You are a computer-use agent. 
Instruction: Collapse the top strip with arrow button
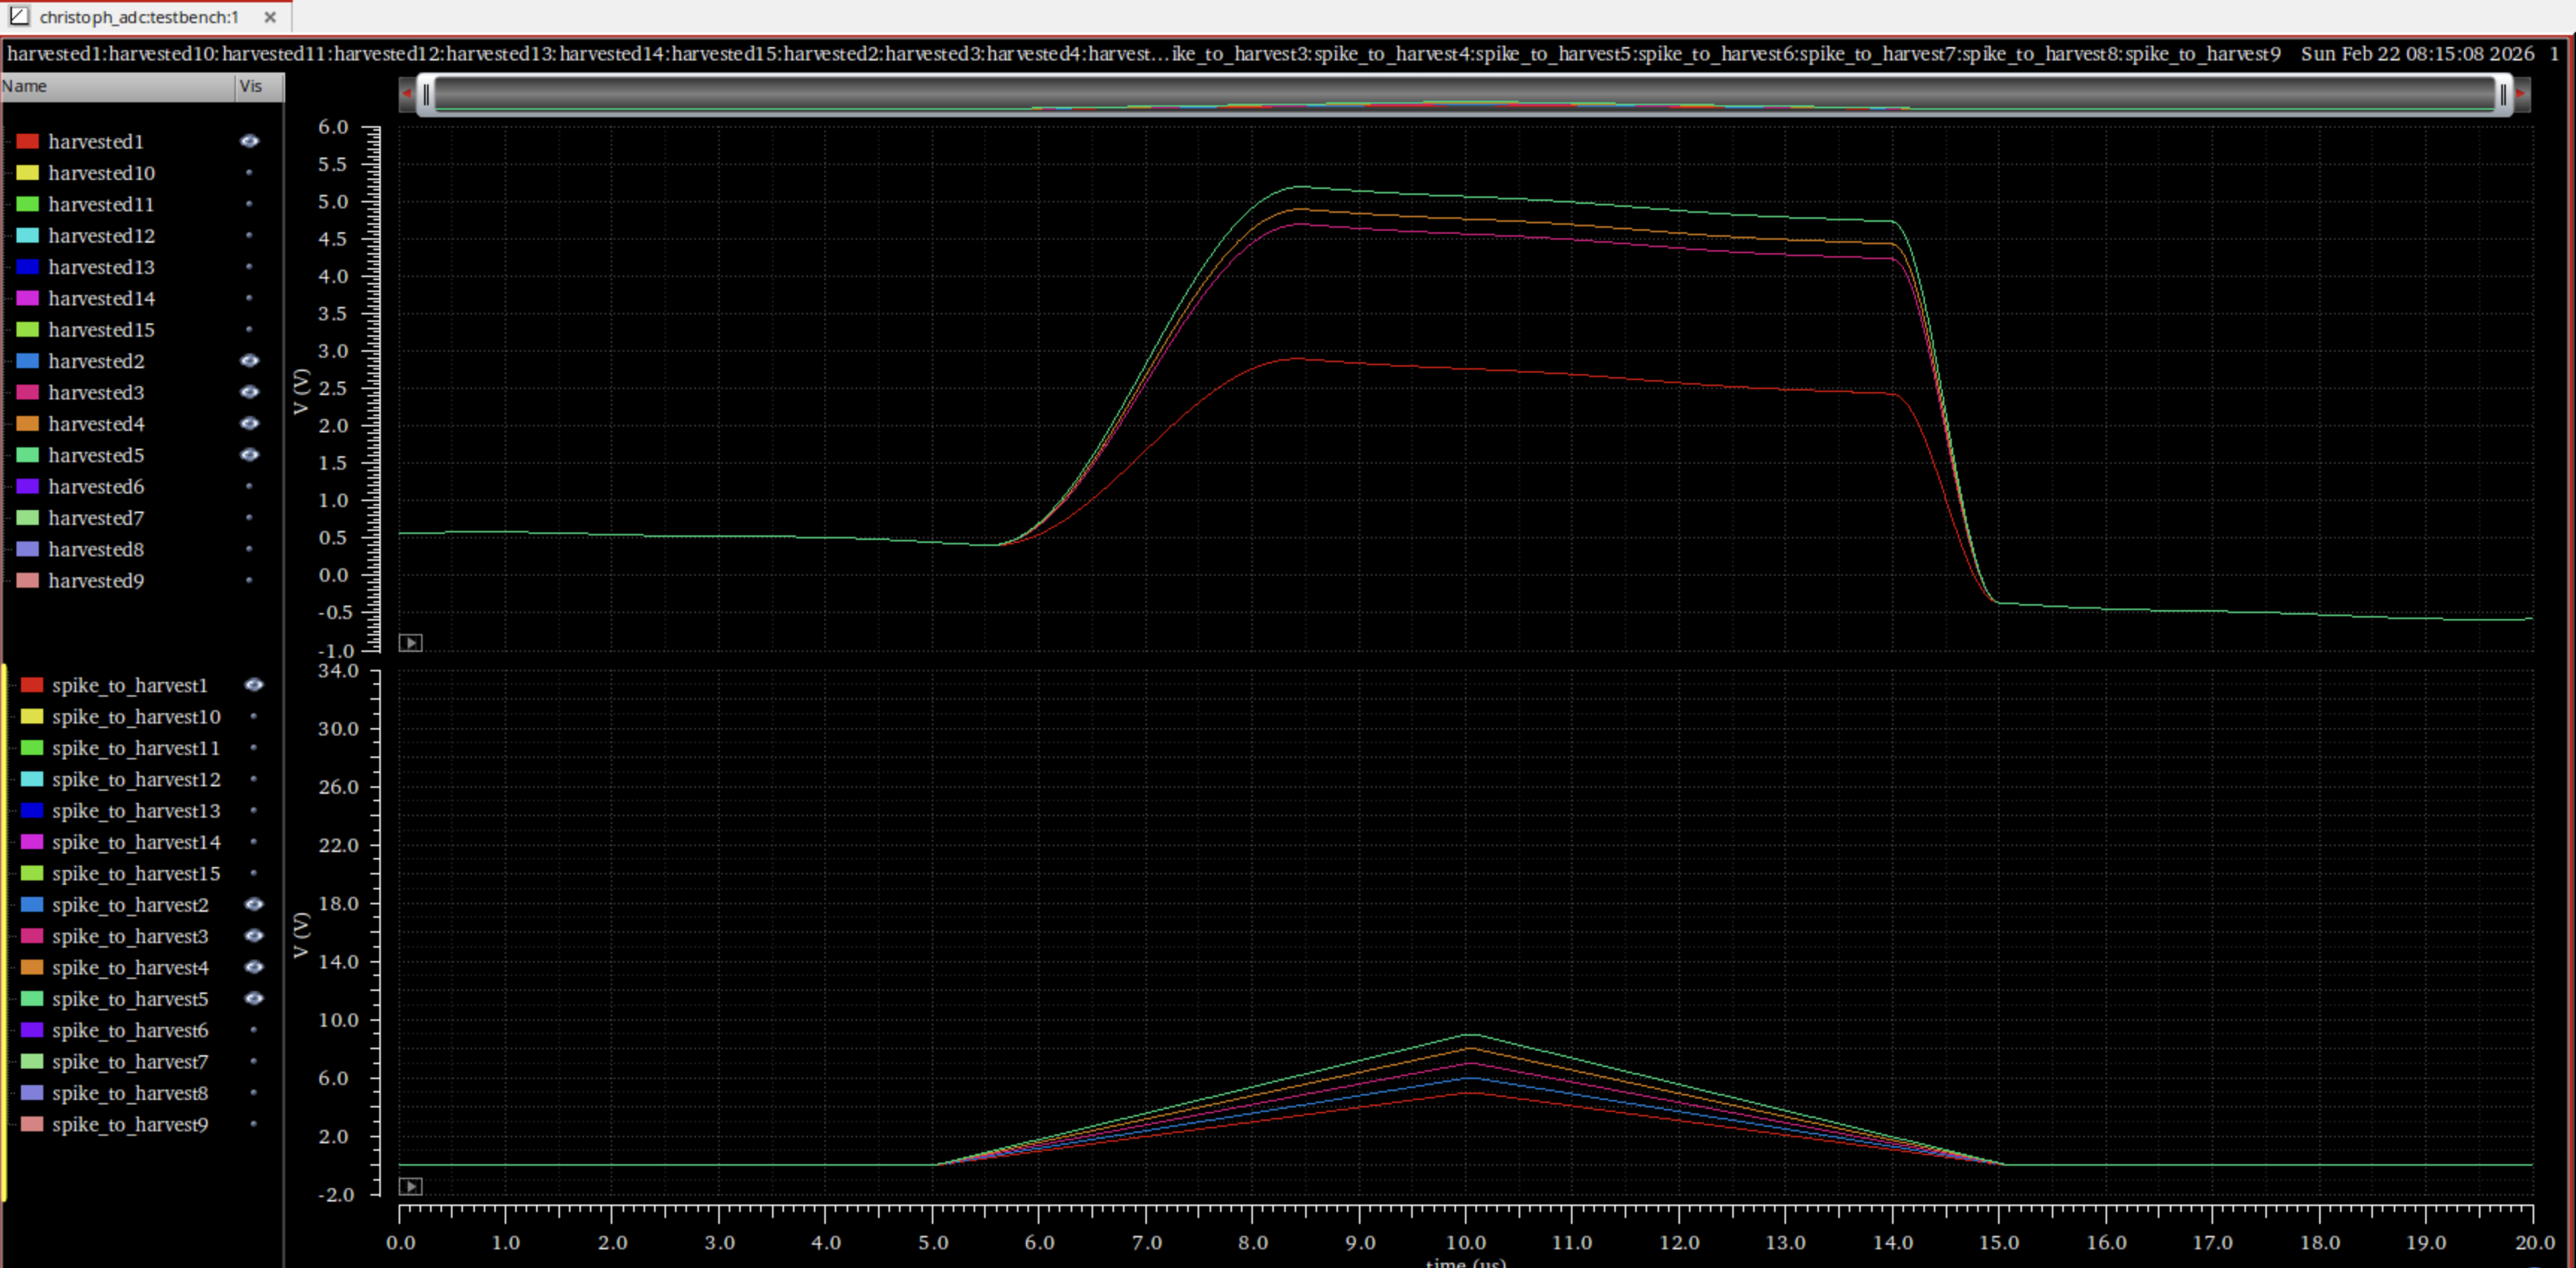point(410,643)
